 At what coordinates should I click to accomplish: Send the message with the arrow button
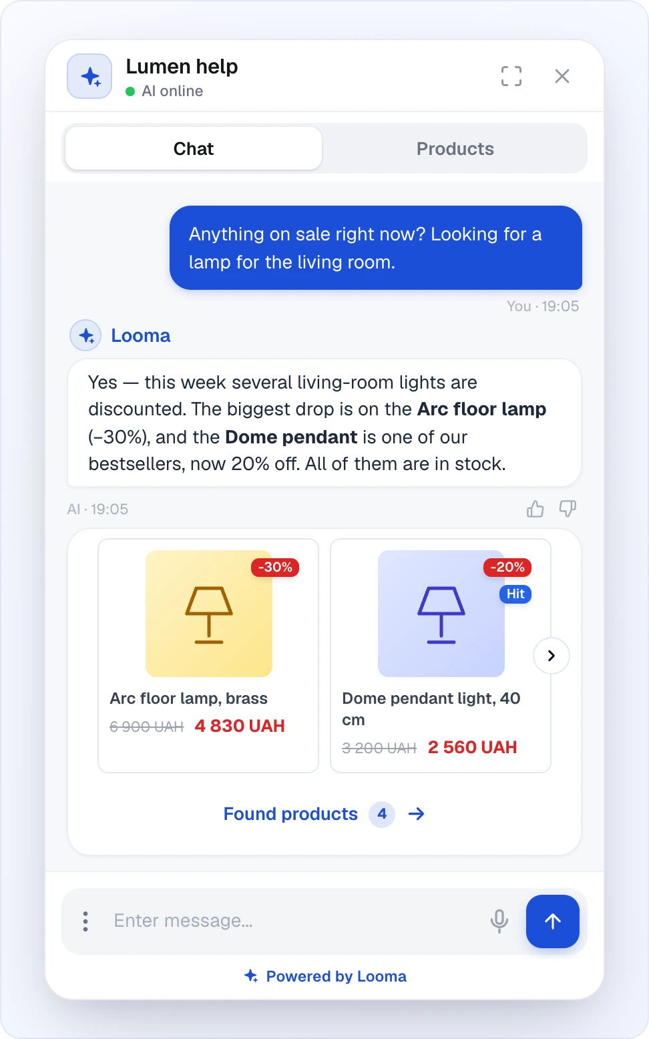click(553, 921)
